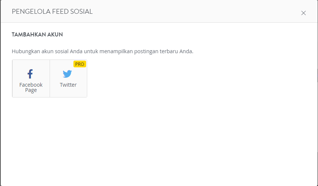Click the yellow PRO badge
Image resolution: width=318 pixels, height=186 pixels.
click(x=80, y=64)
